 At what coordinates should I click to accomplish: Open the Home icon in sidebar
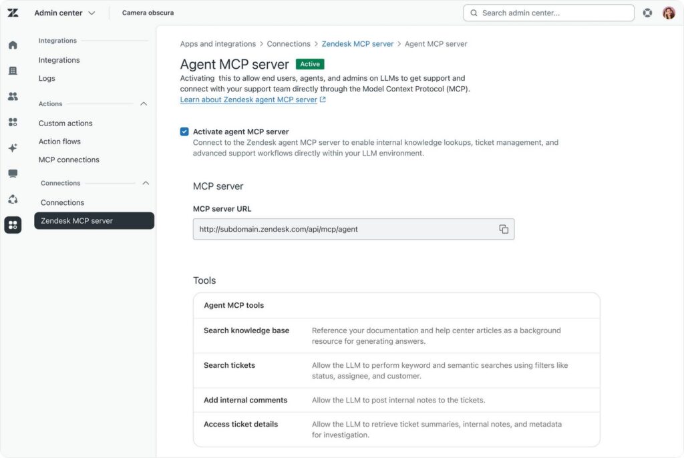point(13,45)
